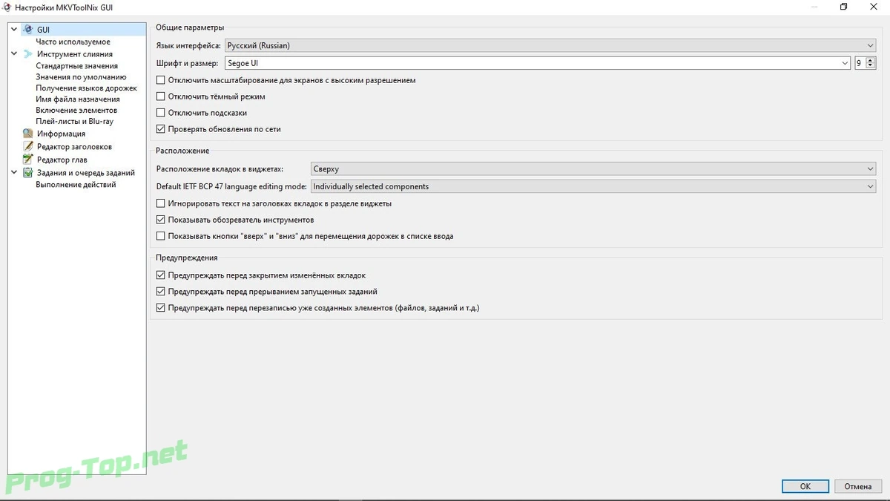890x501 pixels.
Task: Toggle Игнорировать текст на заголовках вкладок checkbox
Action: click(161, 203)
